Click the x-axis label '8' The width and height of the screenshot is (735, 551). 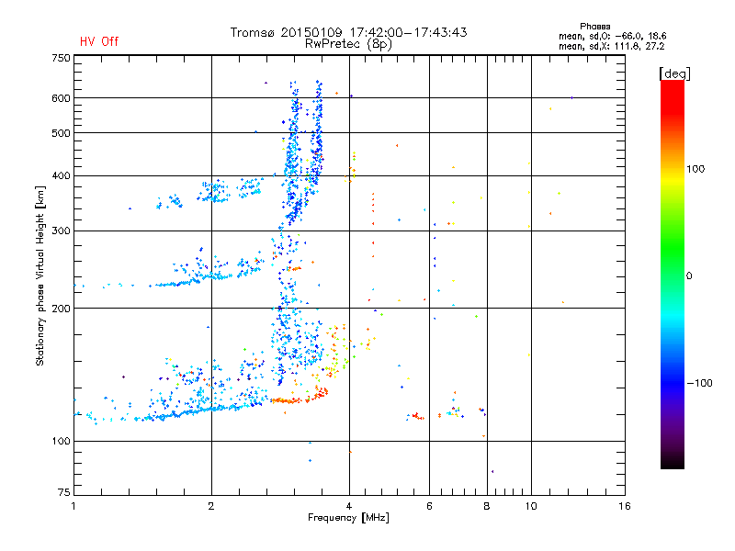487,506
